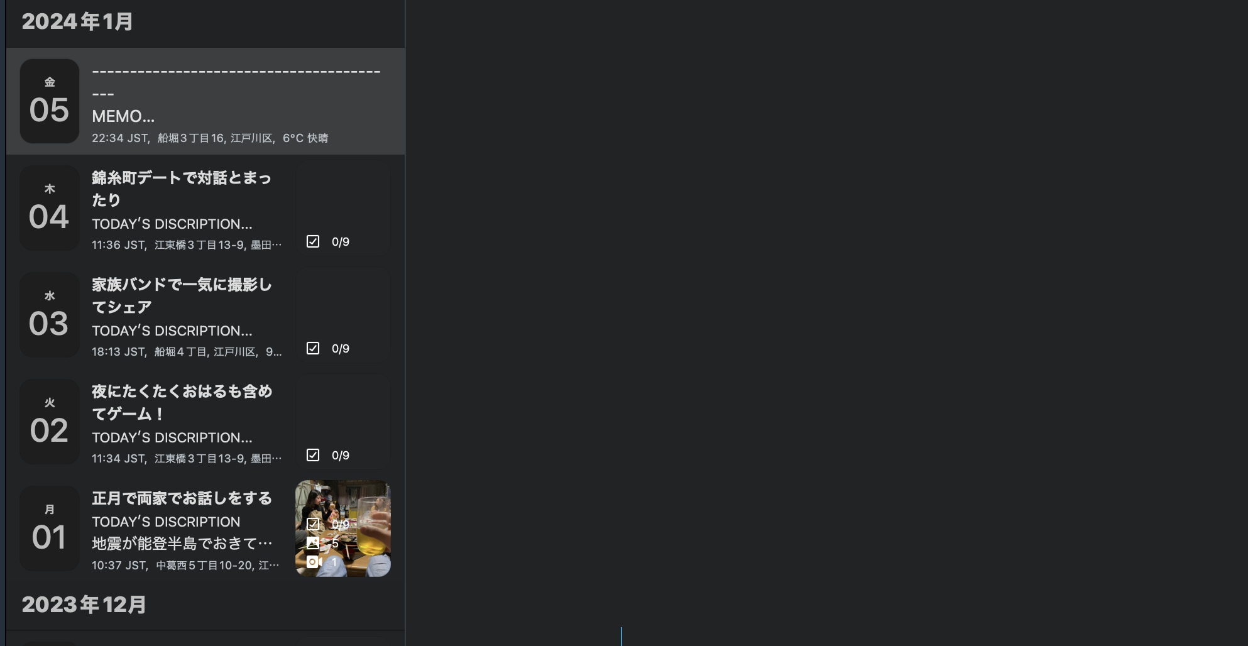The width and height of the screenshot is (1248, 646).
Task: Open the dinner photo thumbnail of the January 01 entry
Action: click(343, 528)
